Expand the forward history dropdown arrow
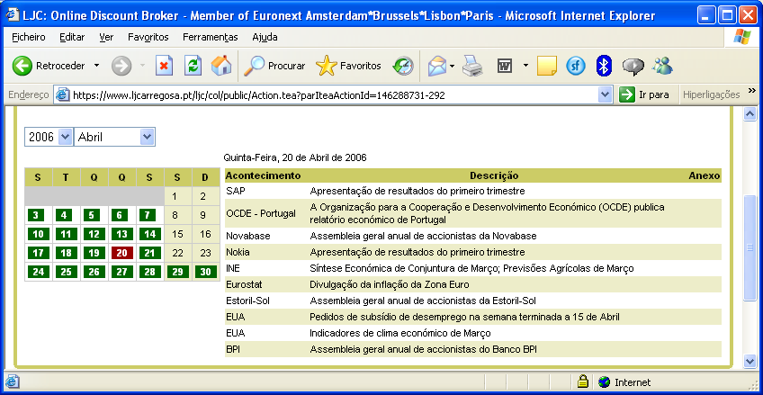This screenshot has width=763, height=395. (142, 66)
